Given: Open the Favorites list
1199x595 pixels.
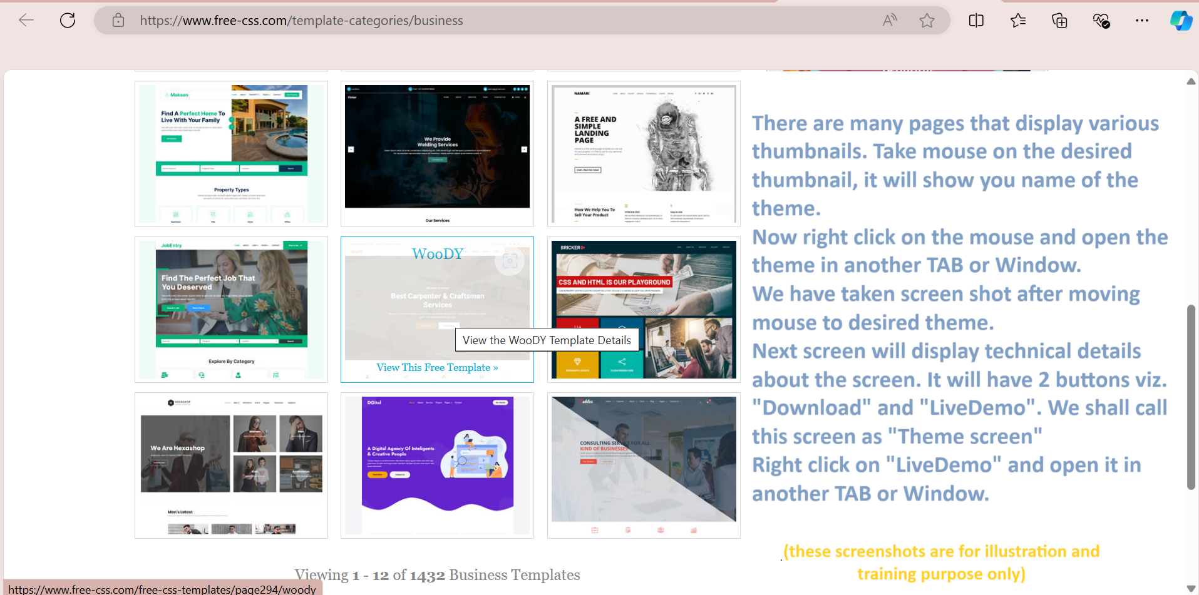Looking at the screenshot, I should 1018,21.
